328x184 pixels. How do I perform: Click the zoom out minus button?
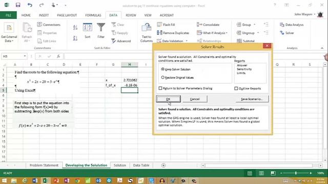[x=281, y=173]
